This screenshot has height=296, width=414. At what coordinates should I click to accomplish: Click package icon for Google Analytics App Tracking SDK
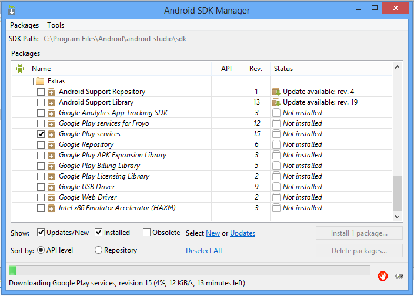(51, 113)
